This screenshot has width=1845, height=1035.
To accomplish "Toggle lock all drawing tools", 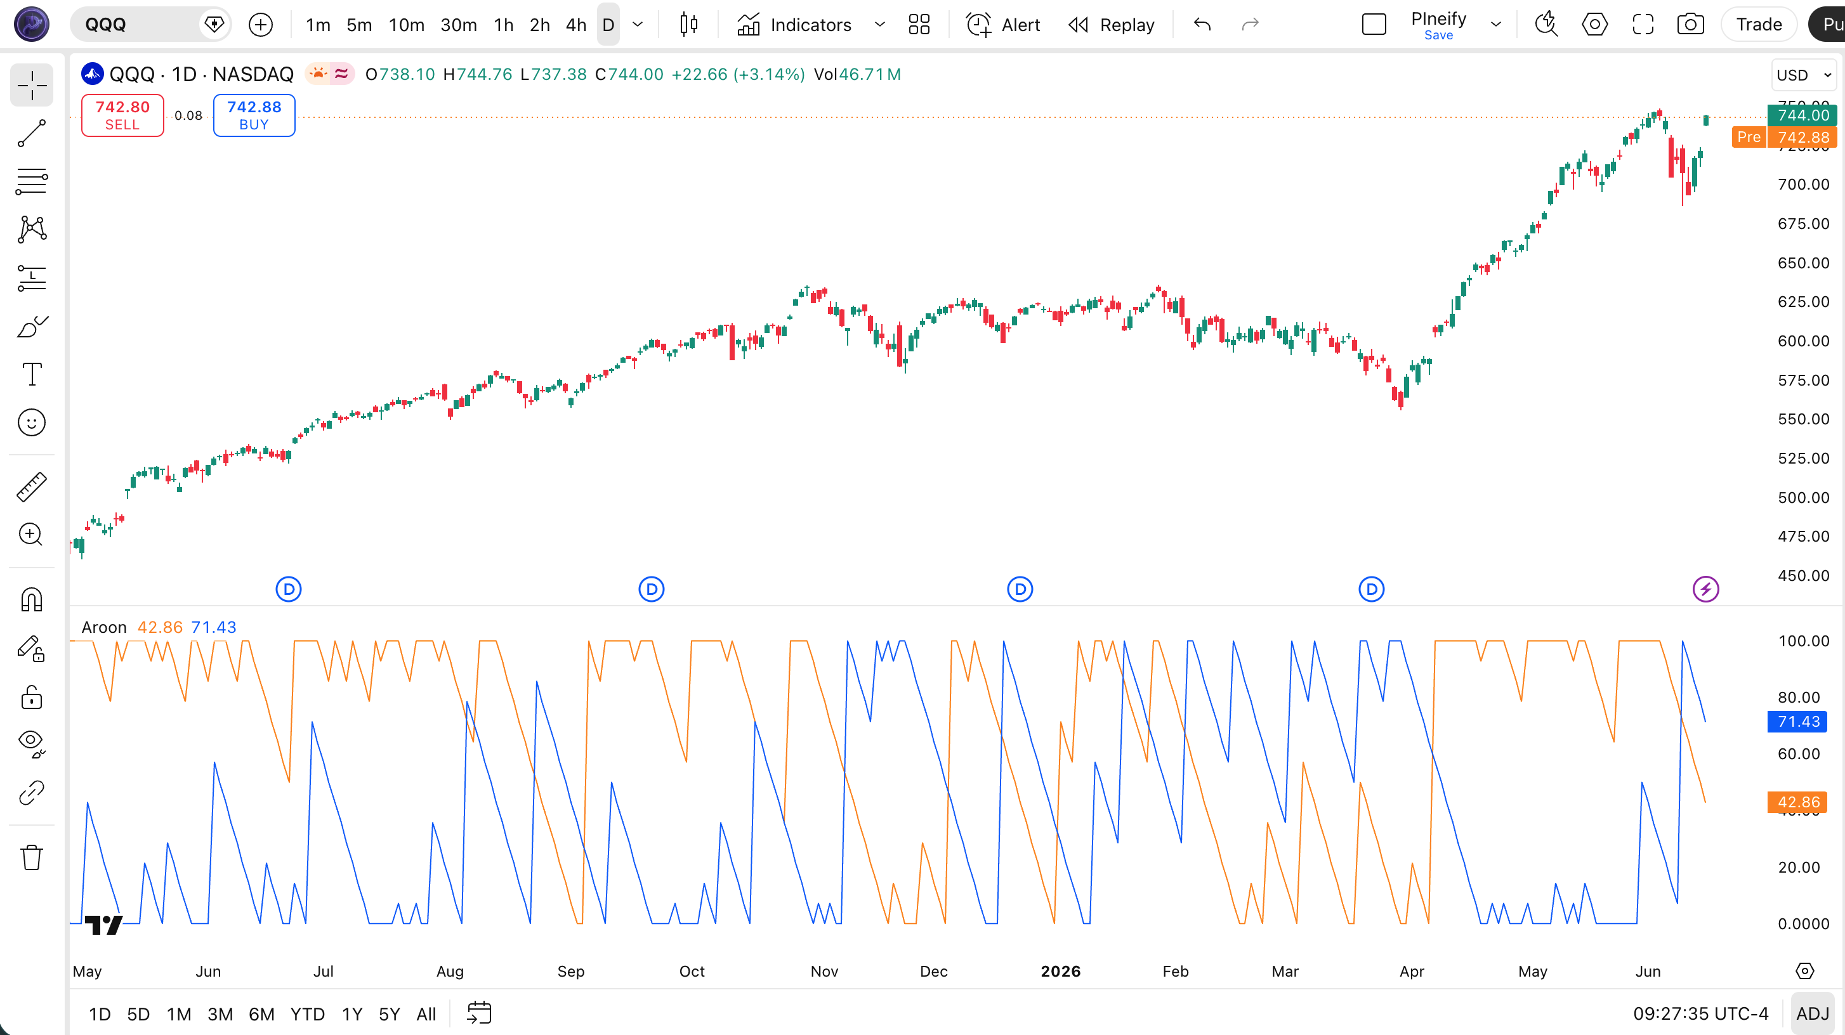I will 32,696.
